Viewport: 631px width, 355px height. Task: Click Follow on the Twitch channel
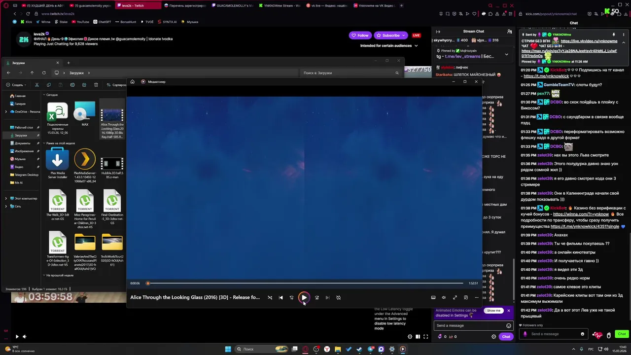360,35
